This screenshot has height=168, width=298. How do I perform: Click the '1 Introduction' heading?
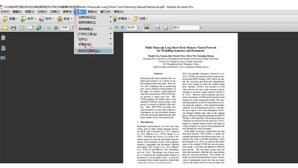coord(145,122)
